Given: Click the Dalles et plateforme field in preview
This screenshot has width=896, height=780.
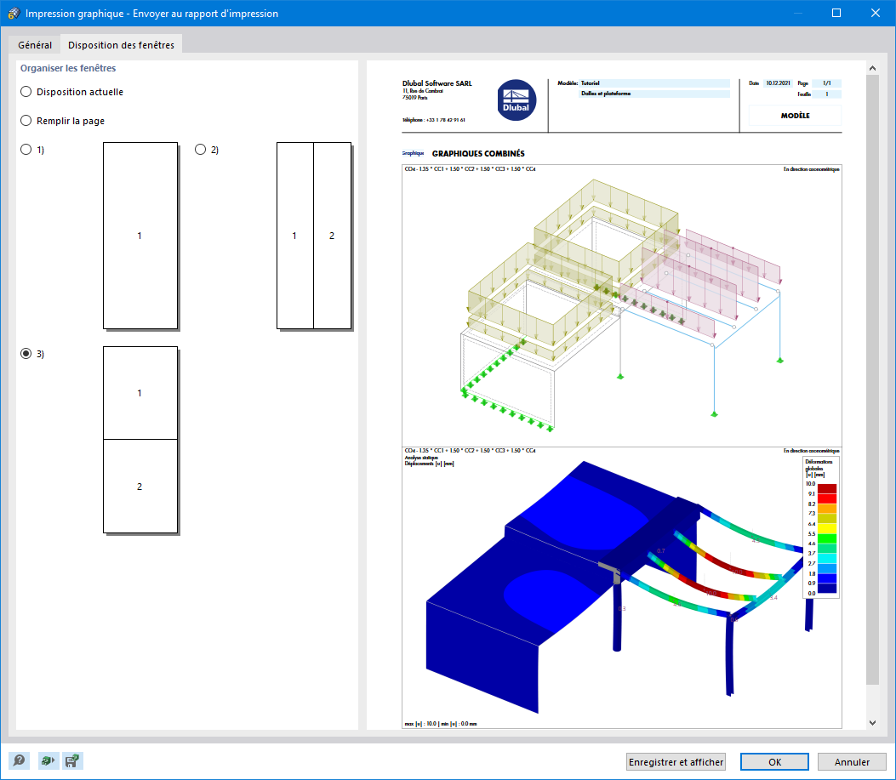Looking at the screenshot, I should click(655, 94).
